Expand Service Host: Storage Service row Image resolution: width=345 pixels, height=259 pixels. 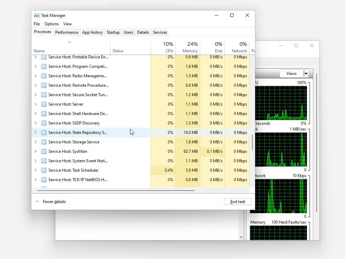click(36, 142)
